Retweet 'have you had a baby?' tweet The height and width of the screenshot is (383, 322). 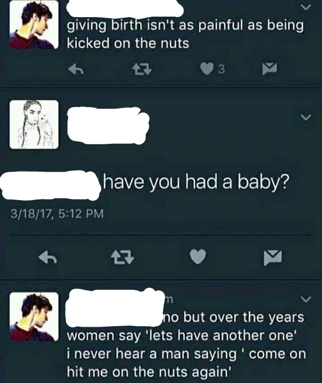pyautogui.click(x=122, y=257)
